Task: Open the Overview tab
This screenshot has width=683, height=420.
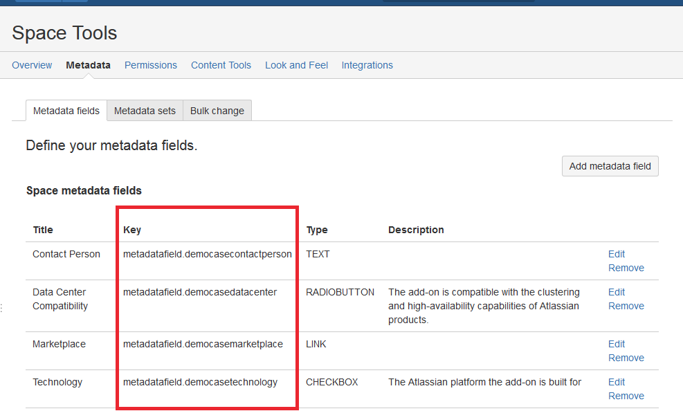Action: click(32, 65)
